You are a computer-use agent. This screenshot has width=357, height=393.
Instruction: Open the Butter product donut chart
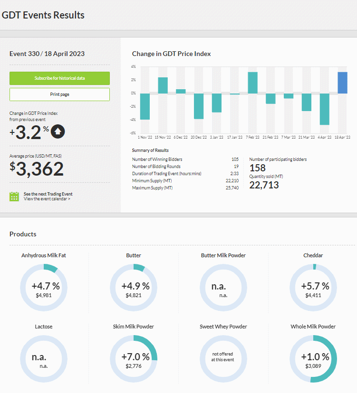134,288
